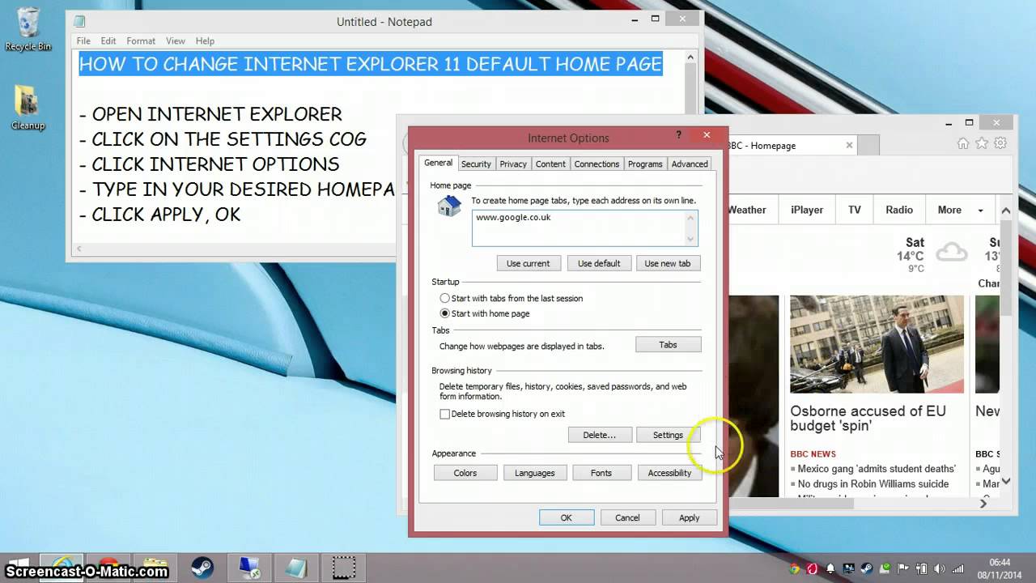
Task: Click the system clock showing 06:44
Action: coord(1000,562)
